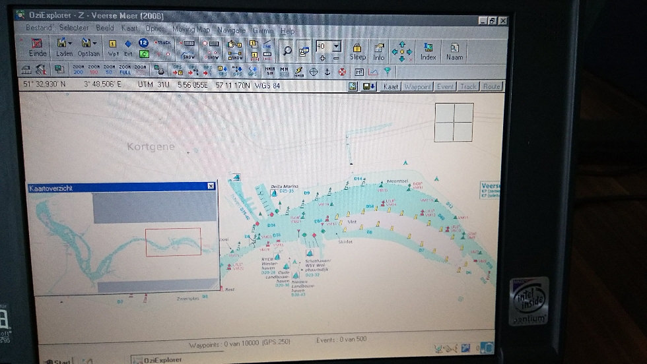Viewport: 647px width, 364px height.
Task: Click the distance line measure icon
Action: coord(267,45)
